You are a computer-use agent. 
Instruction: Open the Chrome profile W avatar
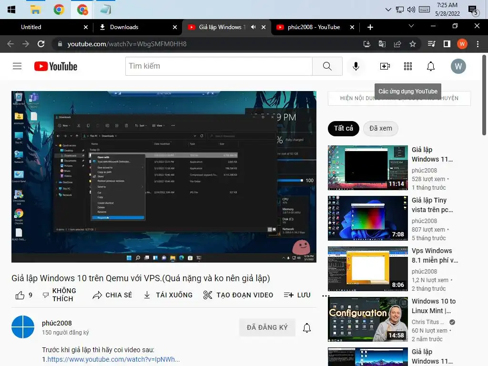click(462, 44)
